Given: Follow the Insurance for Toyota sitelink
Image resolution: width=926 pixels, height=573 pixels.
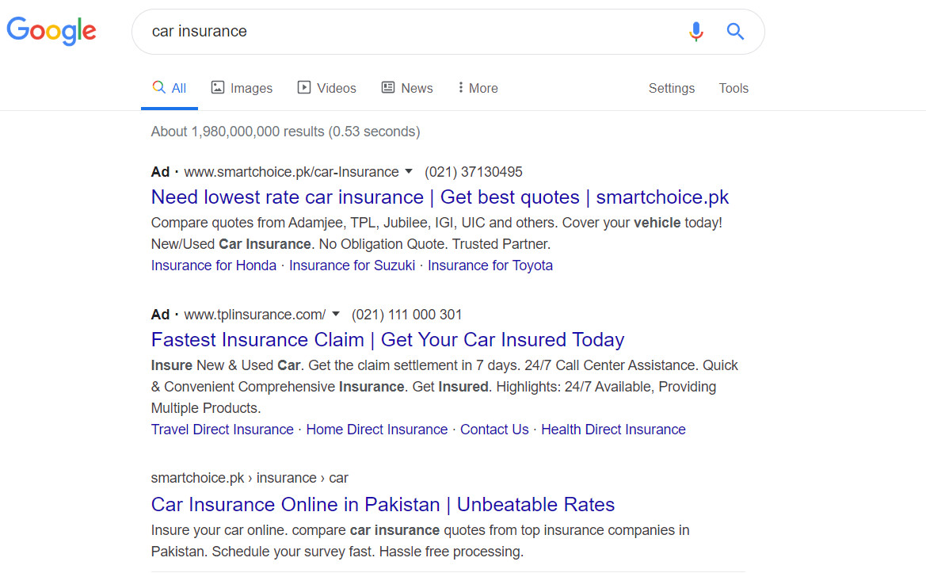Looking at the screenshot, I should point(490,265).
